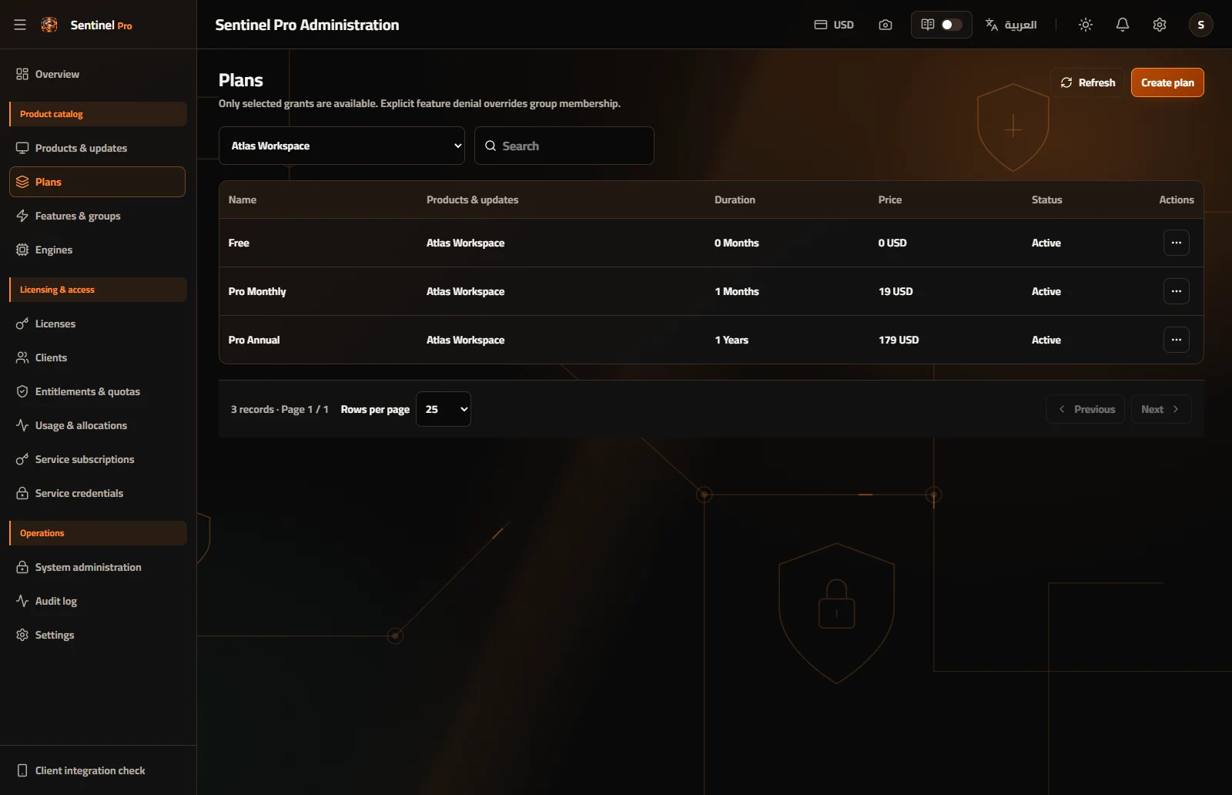The width and height of the screenshot is (1232, 795).
Task: Click the Price column header
Action: pyautogui.click(x=889, y=200)
